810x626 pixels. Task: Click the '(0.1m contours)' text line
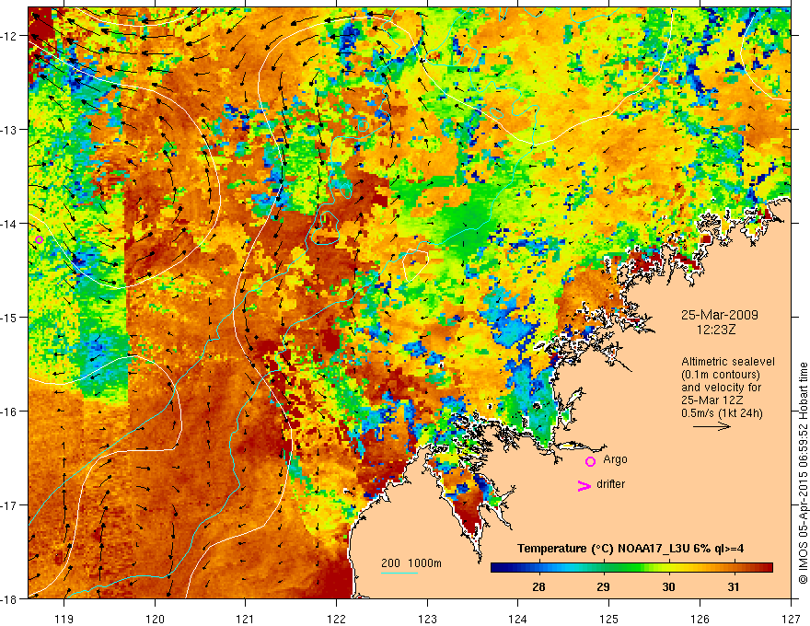point(721,375)
